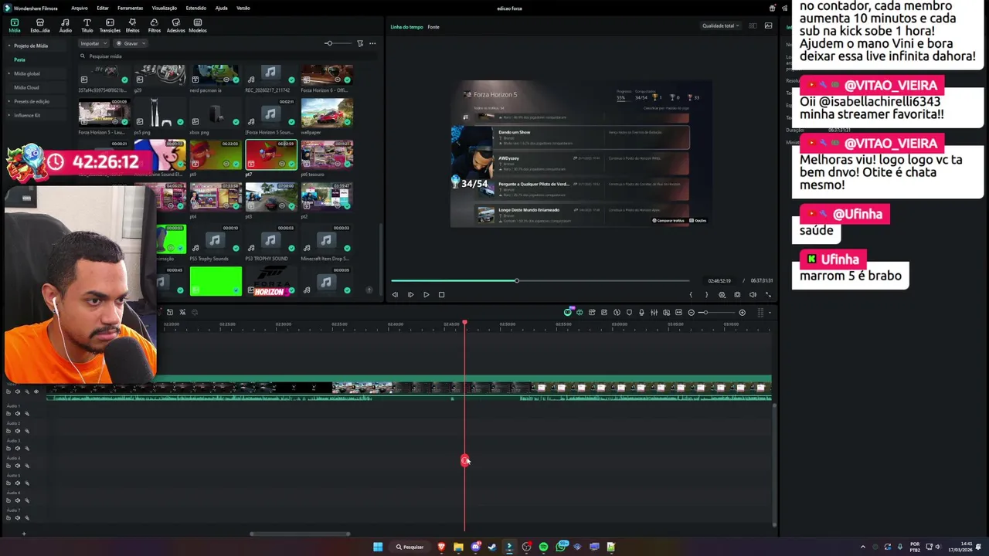The image size is (989, 556).
Task: Click the taskbar Pesquisar search box
Action: coord(410,547)
